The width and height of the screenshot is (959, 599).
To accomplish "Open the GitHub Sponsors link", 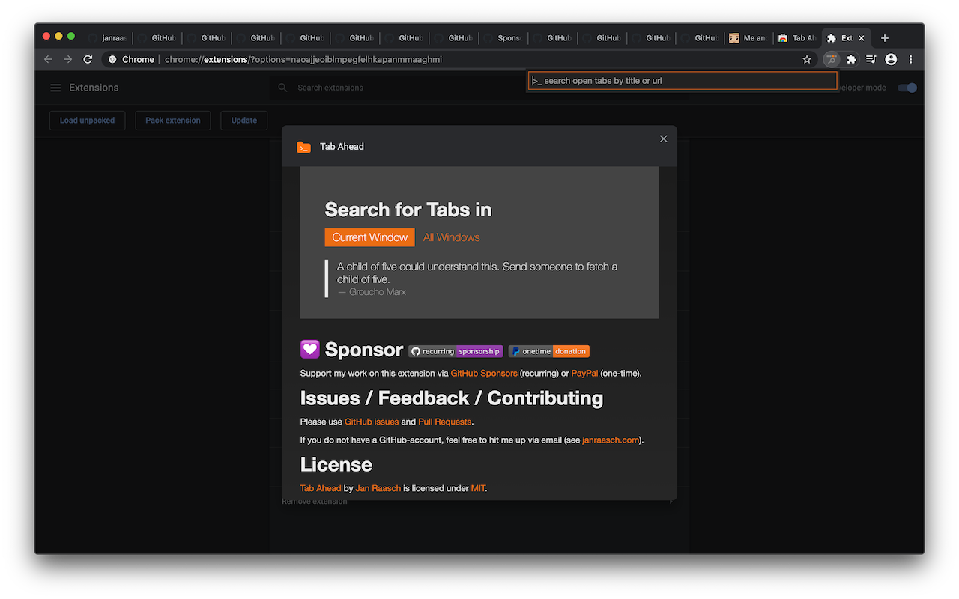I will [483, 373].
